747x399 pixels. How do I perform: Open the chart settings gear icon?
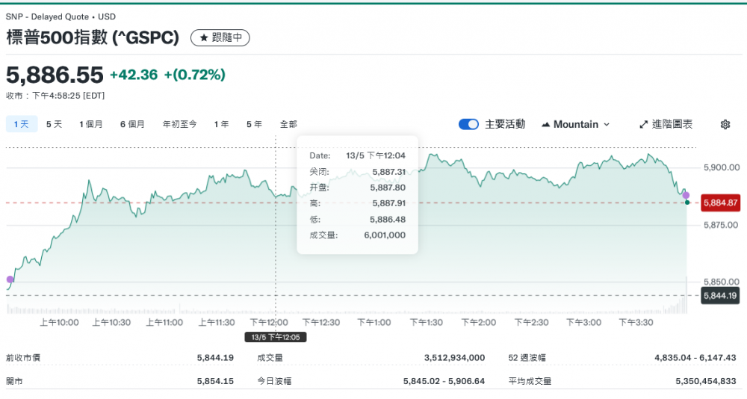tap(725, 125)
